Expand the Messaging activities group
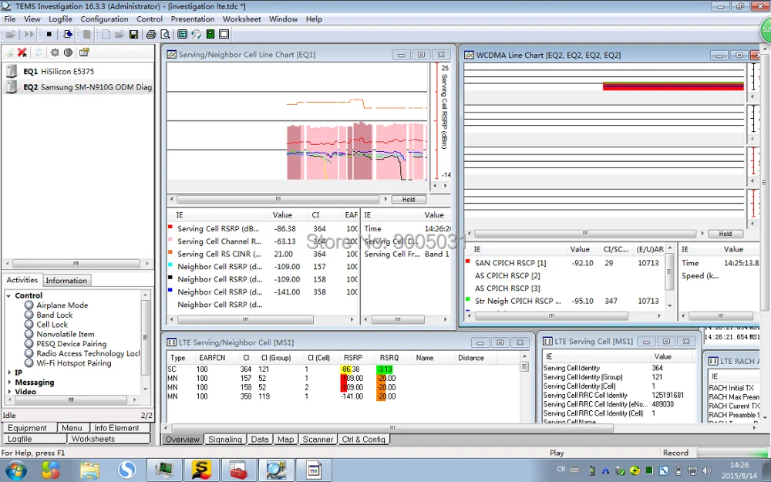The height and width of the screenshot is (482, 771). (9, 383)
